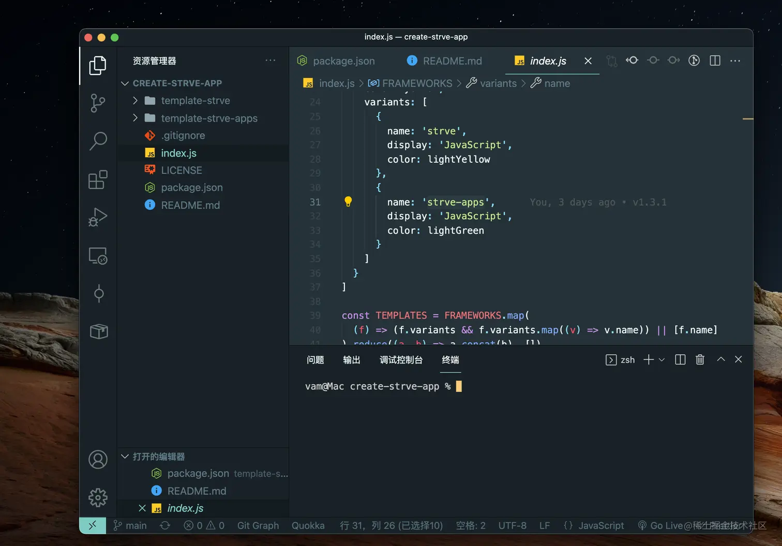Switch to the README.md editor tab

(445, 61)
